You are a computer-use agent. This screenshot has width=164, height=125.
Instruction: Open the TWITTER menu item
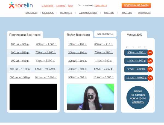pos(109,13)
